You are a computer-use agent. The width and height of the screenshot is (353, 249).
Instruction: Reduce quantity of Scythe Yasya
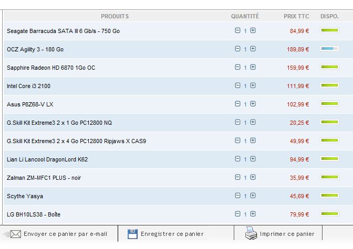[x=237, y=196]
